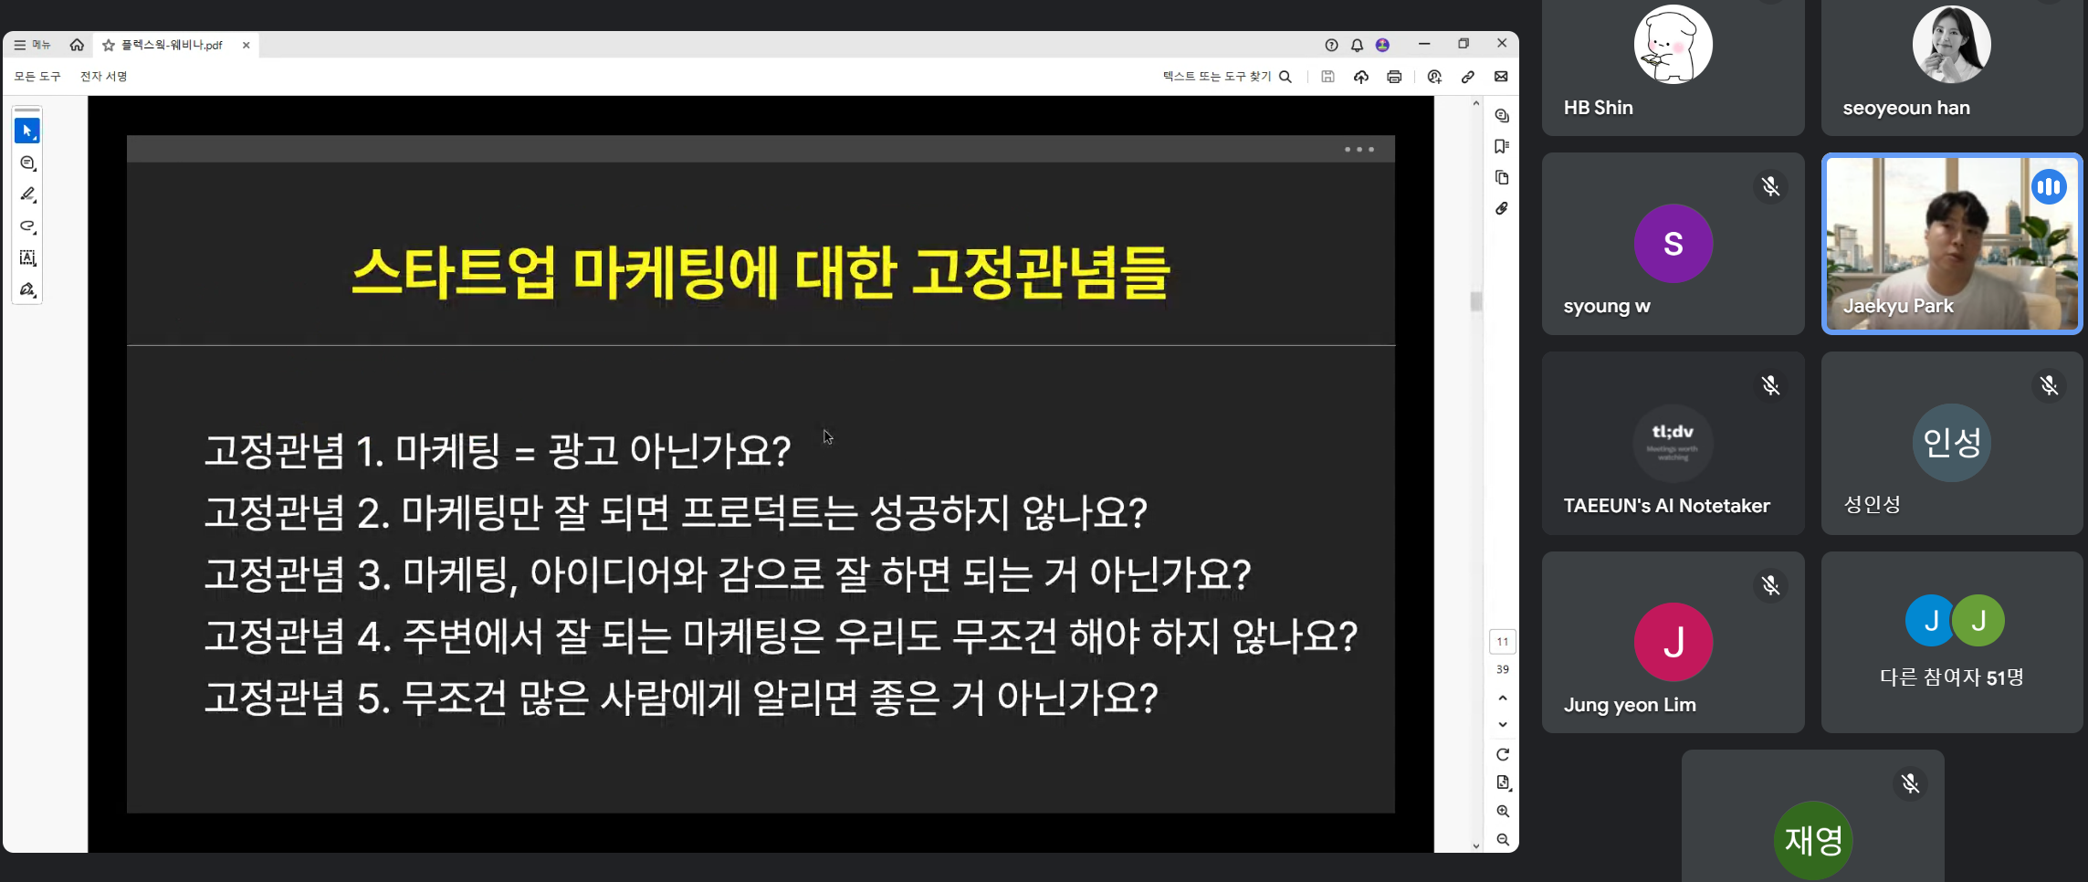
Task: Click the muted mic on 성인성
Action: (x=2049, y=386)
